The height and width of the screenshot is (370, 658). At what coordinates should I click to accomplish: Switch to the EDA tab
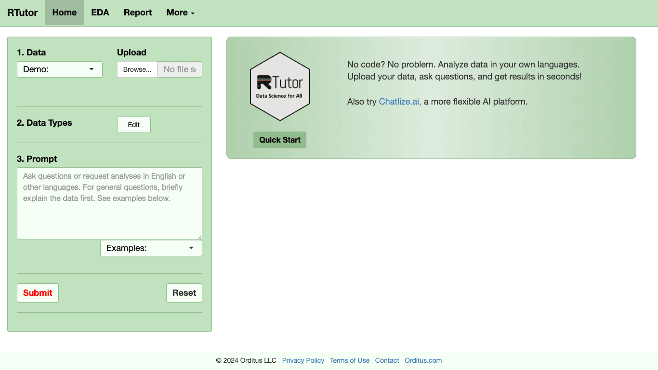(x=100, y=13)
